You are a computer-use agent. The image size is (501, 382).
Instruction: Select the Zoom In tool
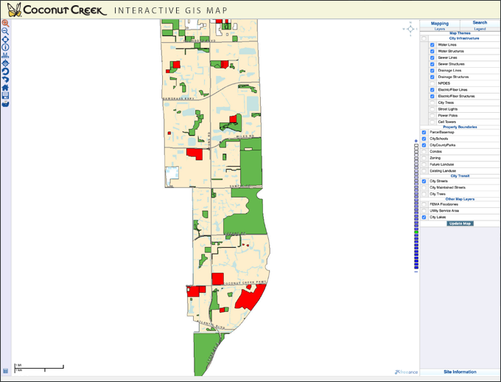(x=5, y=23)
